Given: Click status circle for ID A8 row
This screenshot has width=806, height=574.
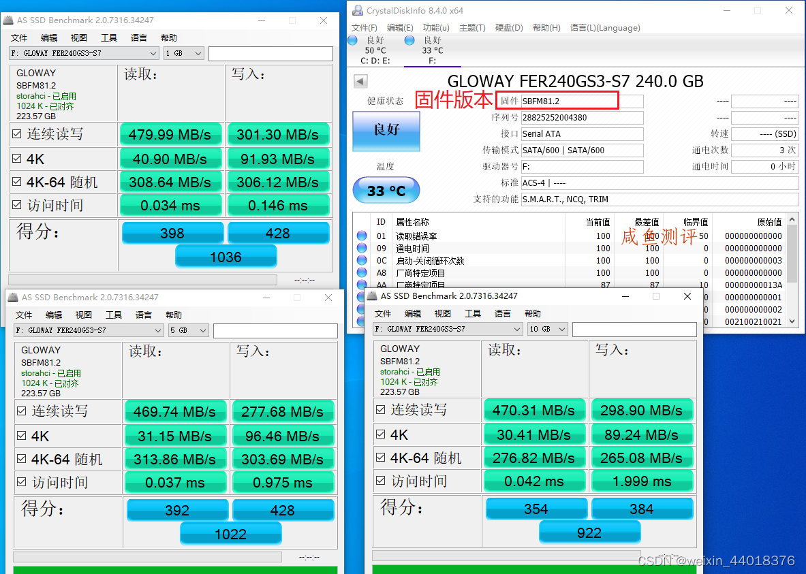Looking at the screenshot, I should click(362, 273).
